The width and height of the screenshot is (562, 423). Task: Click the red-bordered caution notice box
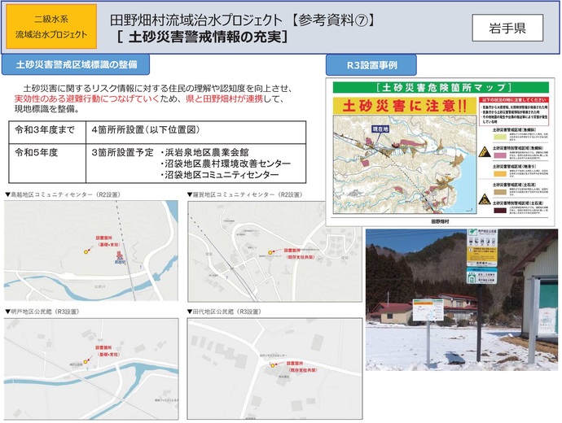pyautogui.click(x=514, y=111)
